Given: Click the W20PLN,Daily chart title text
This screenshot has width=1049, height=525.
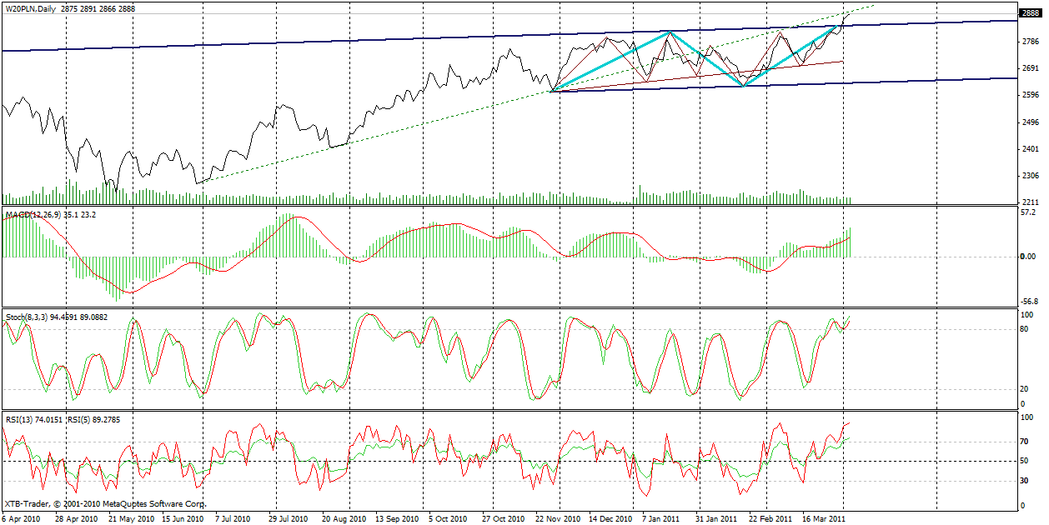Looking at the screenshot, I should 33,8.
